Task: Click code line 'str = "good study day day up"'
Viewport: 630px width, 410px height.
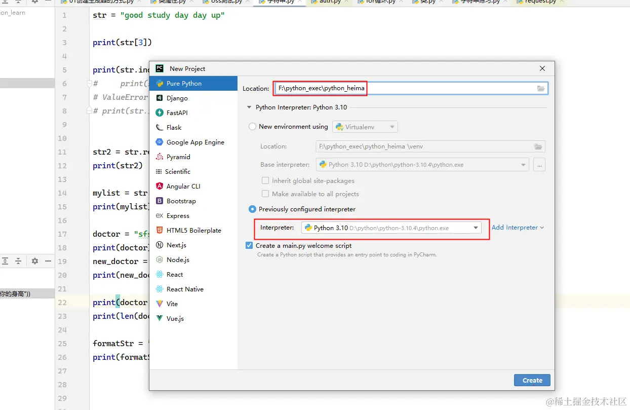Action: point(159,15)
